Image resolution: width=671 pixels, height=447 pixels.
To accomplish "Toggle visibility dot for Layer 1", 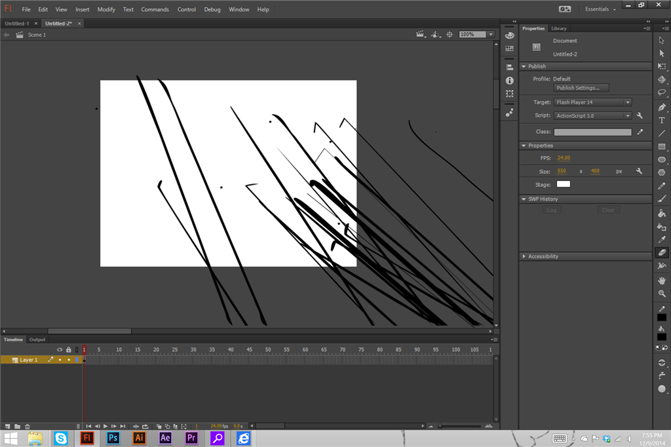I will 60,360.
